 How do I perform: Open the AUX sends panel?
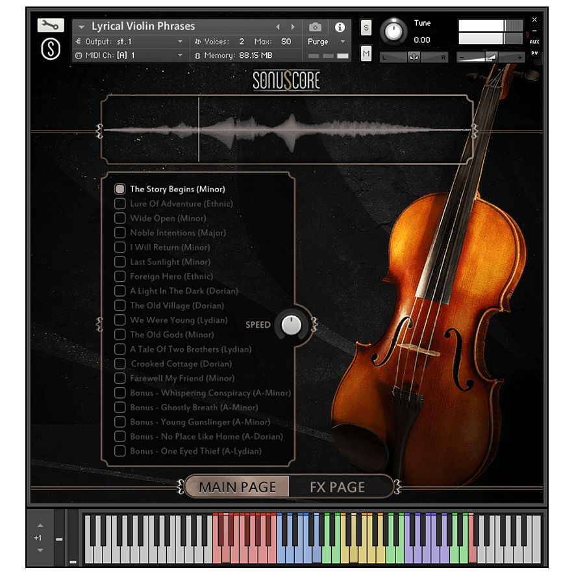click(x=534, y=42)
